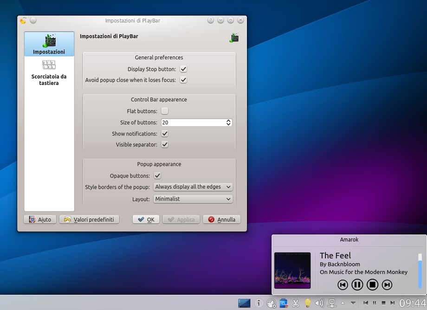
Task: Uncheck Display Stop button checkbox
Action: (x=183, y=69)
